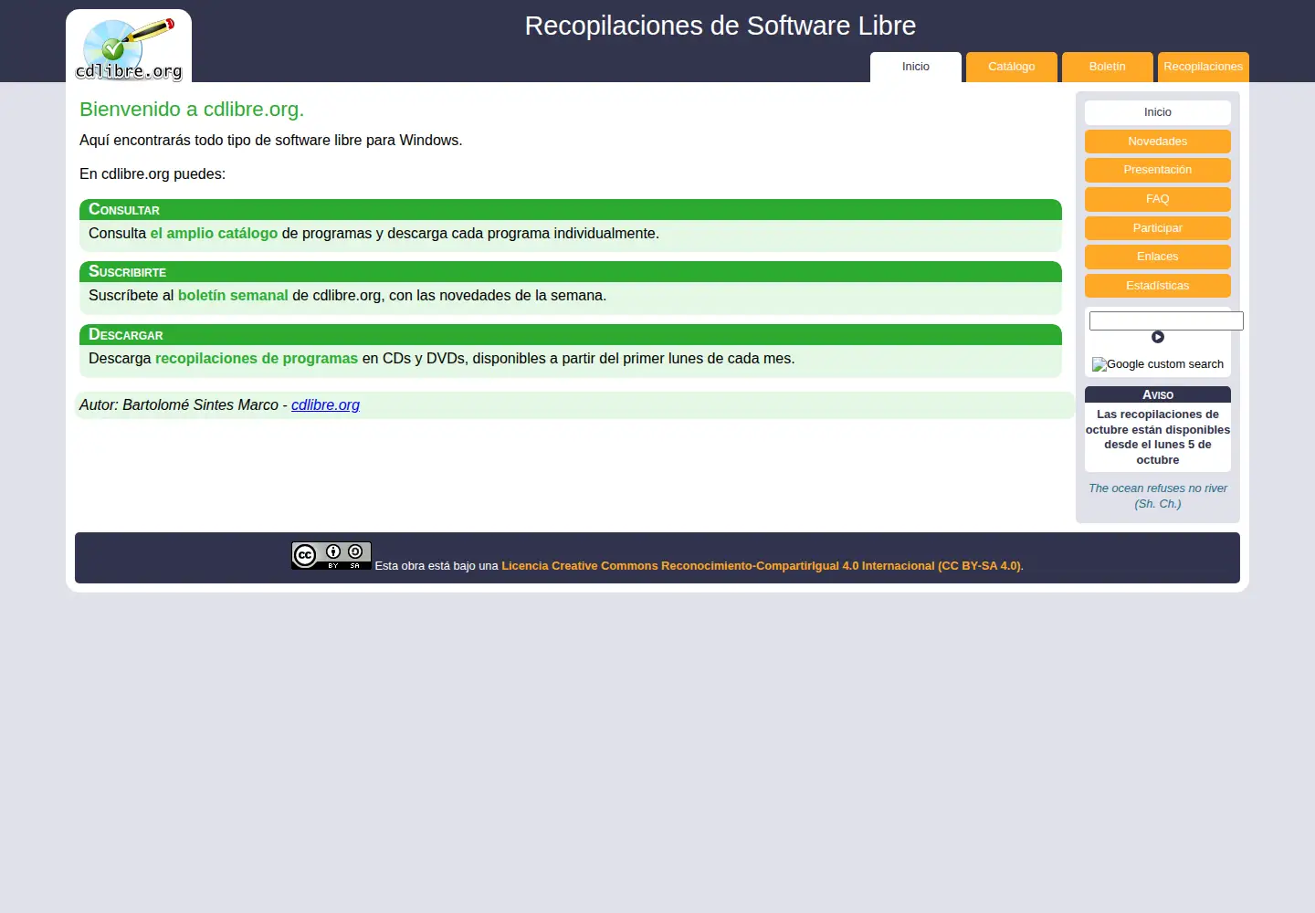The height and width of the screenshot is (913, 1315).
Task: Open the 'boletín semanal' link
Action: (x=233, y=296)
